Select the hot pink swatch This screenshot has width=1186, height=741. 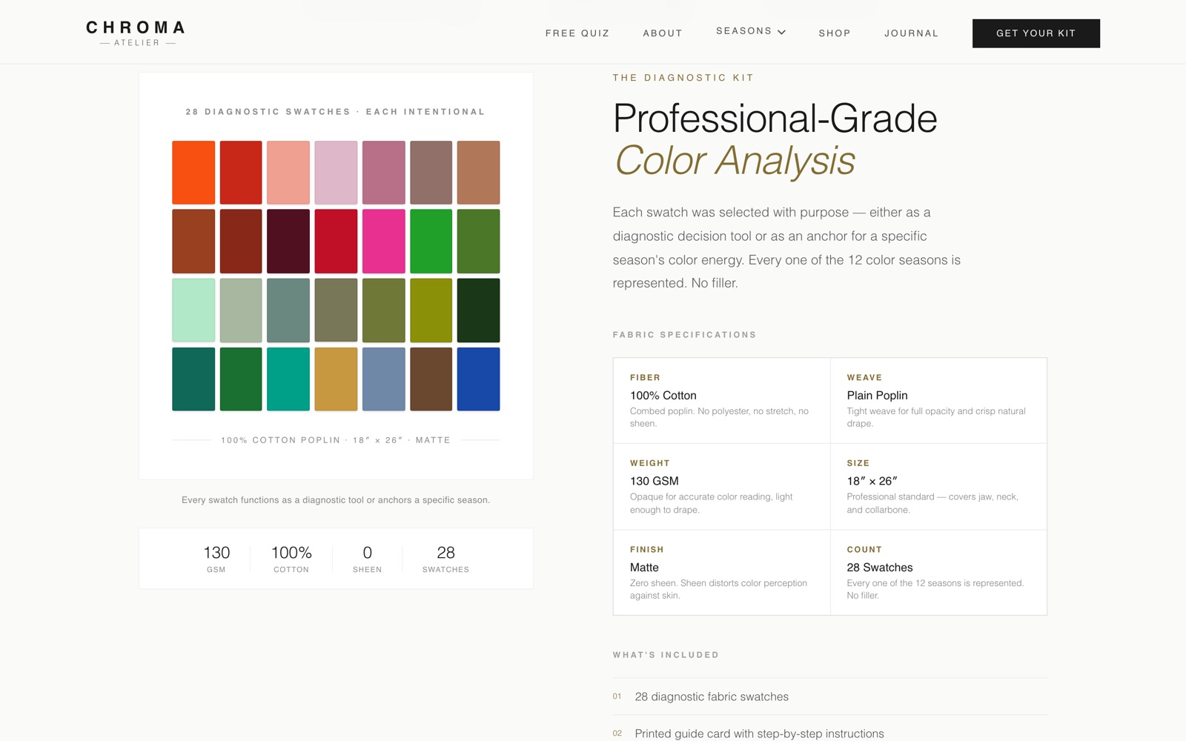(x=383, y=242)
